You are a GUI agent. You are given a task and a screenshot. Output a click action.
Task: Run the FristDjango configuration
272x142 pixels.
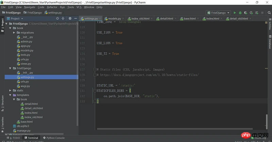pos(235,13)
